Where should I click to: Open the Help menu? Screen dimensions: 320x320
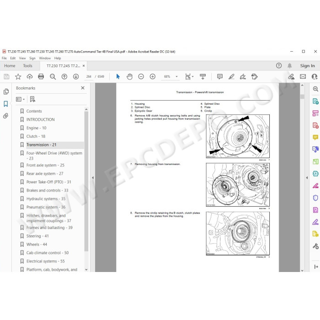[x=58, y=58]
